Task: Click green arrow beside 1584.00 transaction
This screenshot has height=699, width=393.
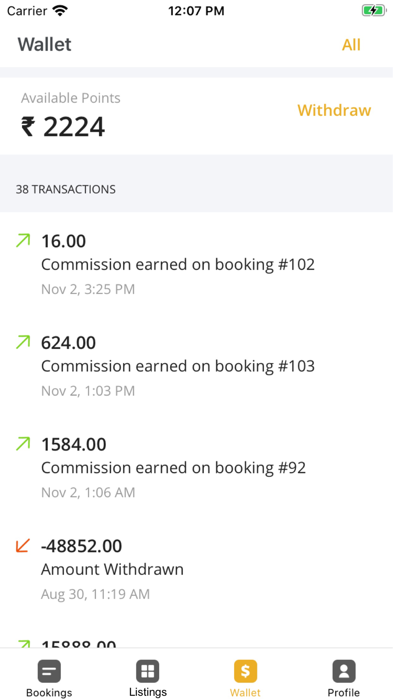Action: pyautogui.click(x=23, y=444)
